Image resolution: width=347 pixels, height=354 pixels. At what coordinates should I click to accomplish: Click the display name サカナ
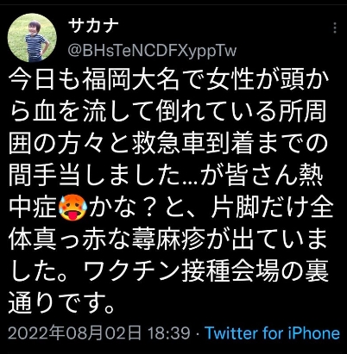pos(93,27)
